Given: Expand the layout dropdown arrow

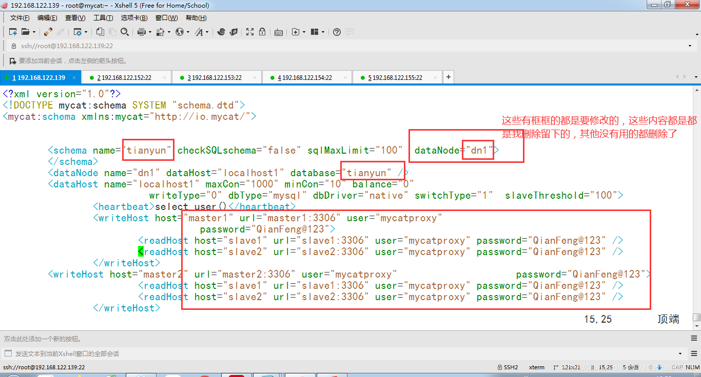Looking at the screenshot, I should tap(323, 32).
